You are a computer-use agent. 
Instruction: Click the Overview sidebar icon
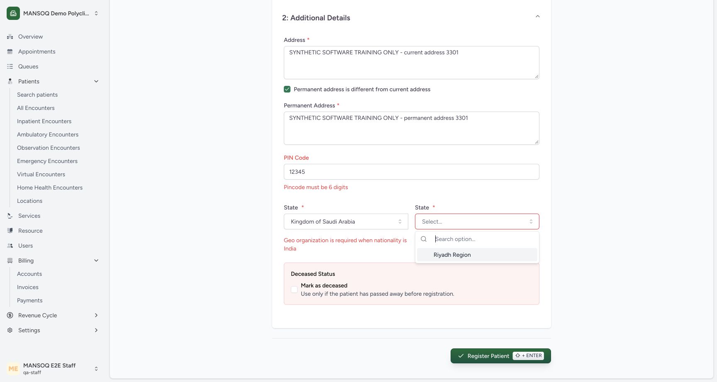[x=10, y=36]
